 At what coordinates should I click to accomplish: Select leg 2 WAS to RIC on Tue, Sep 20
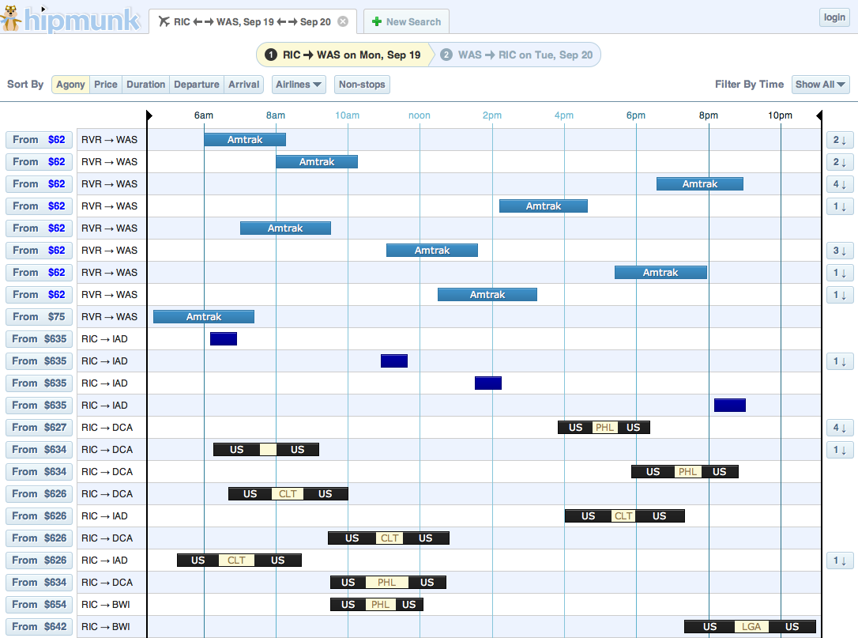tap(517, 55)
